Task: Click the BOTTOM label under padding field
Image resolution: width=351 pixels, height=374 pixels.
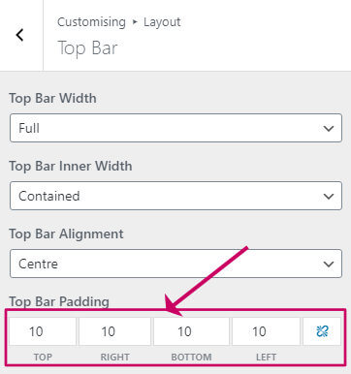Action: click(x=191, y=357)
